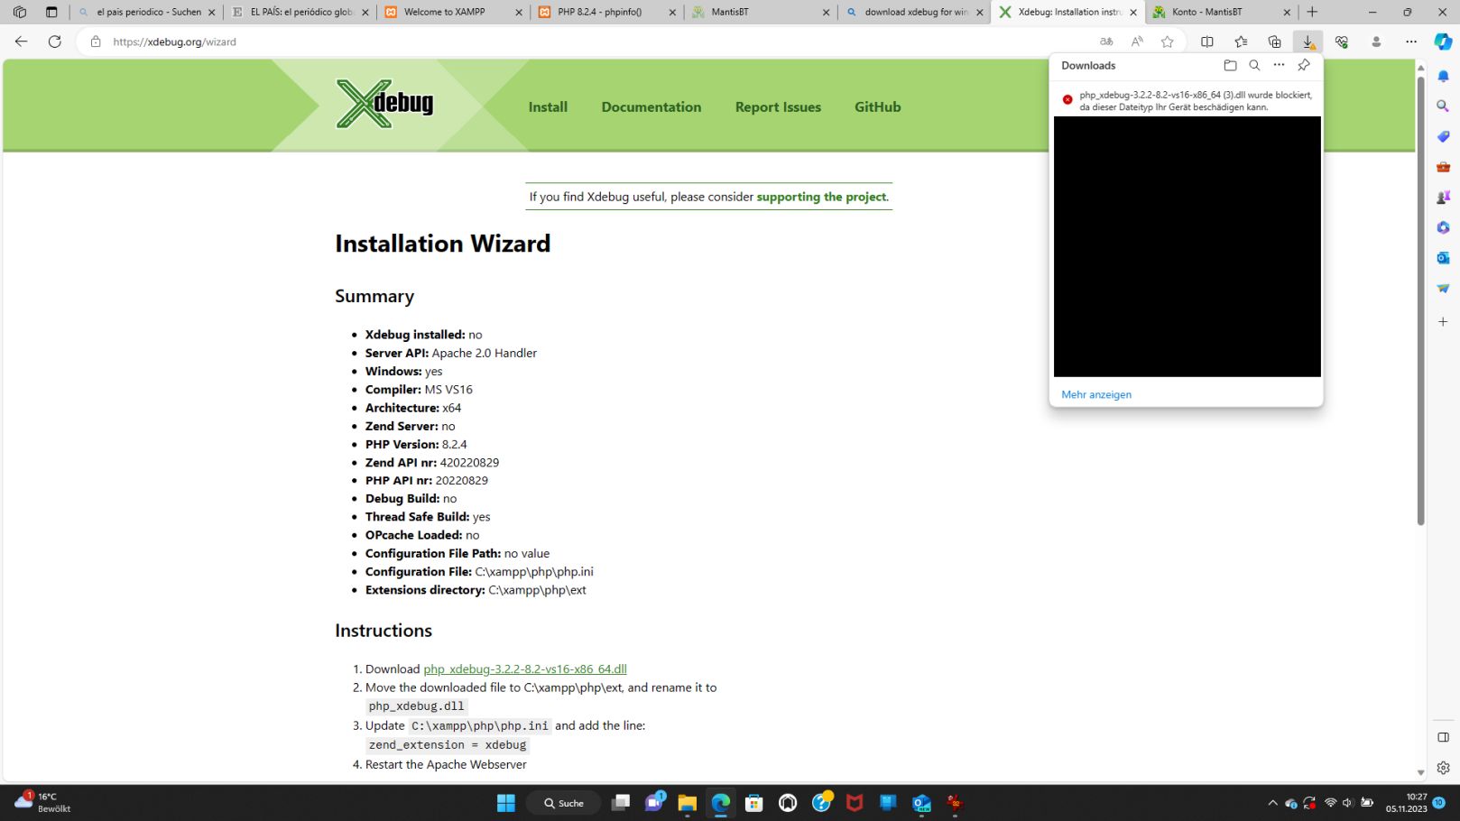Screen dimensions: 1460x821
Task: Open the browser profile menu
Action: [1376, 42]
